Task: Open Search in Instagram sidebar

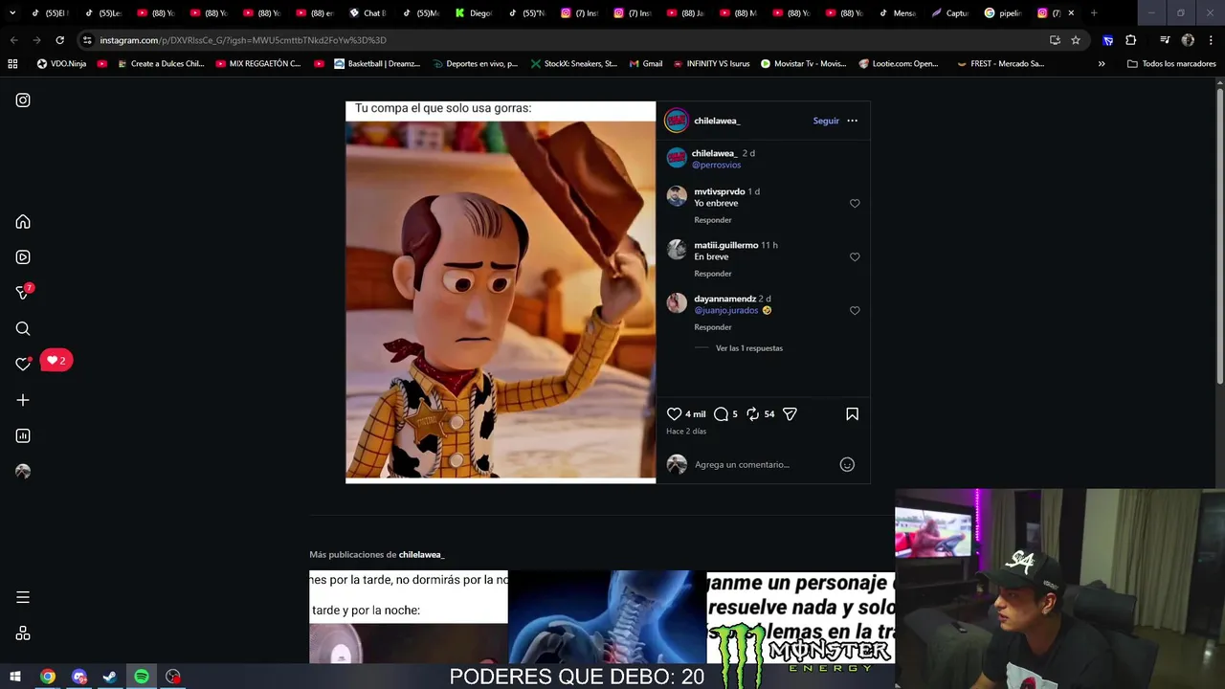Action: point(23,328)
